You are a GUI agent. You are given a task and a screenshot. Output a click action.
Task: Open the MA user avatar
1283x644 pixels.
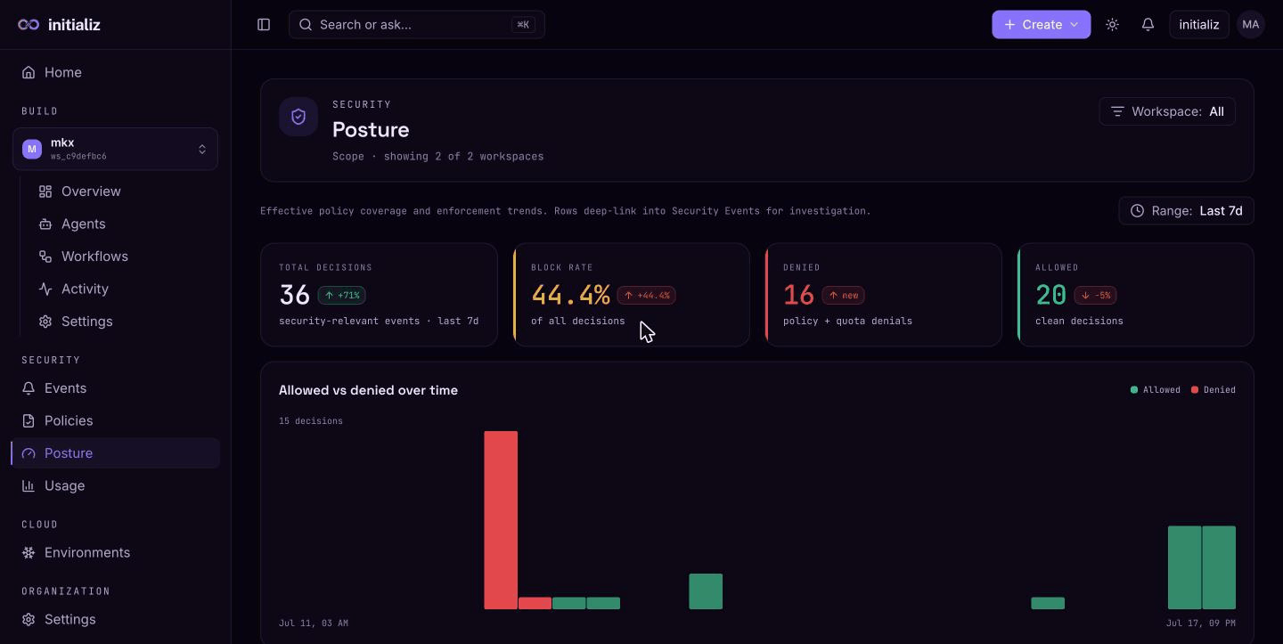click(1251, 25)
